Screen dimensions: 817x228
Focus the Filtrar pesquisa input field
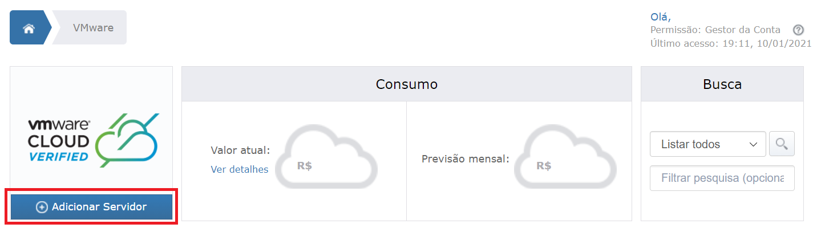(x=722, y=178)
